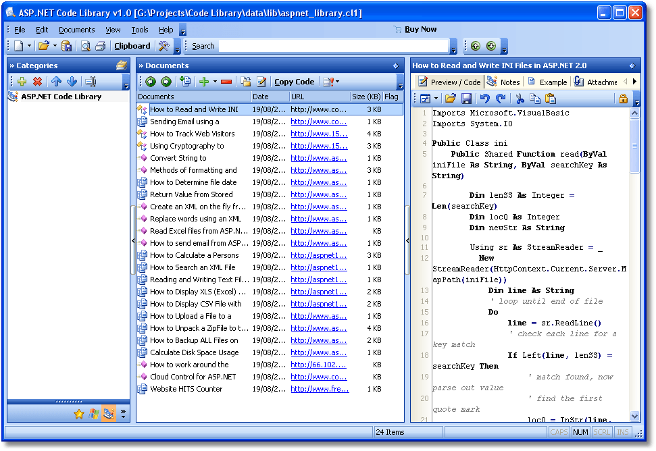Open the open-file dropdown arrow on the toolbar
Viewport: 656px width, 451px height.
pyautogui.click(x=55, y=46)
